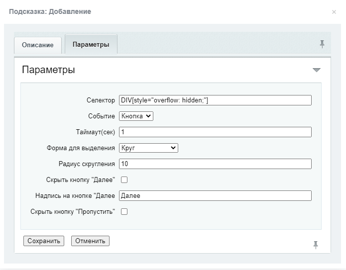Enable the Скрыть кнопку "Далее" checkbox
This screenshot has height=270, width=346.
[124, 180]
